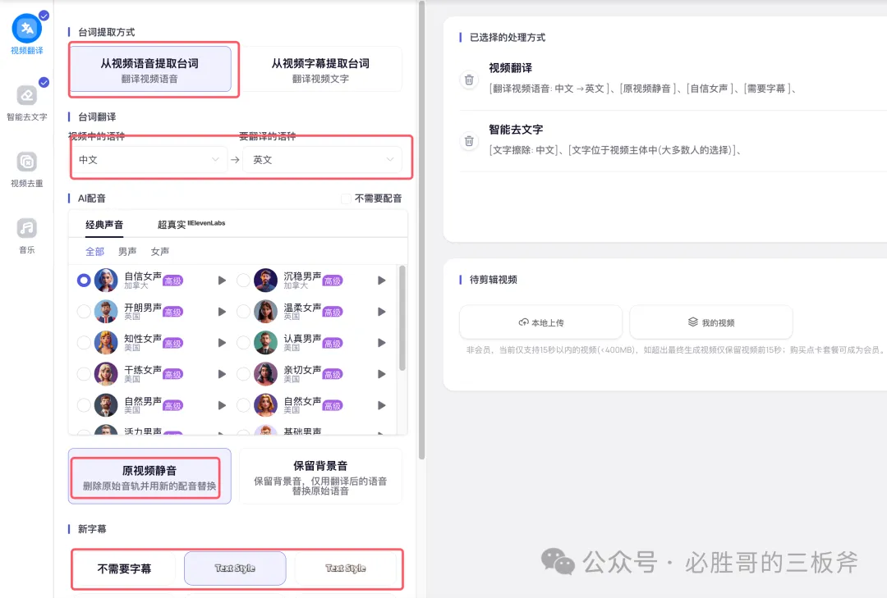
Task: Select the 开朗男声 radio button
Action: point(84,312)
